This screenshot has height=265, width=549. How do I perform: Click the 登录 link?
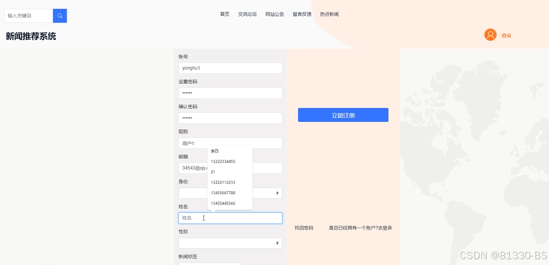coord(506,36)
